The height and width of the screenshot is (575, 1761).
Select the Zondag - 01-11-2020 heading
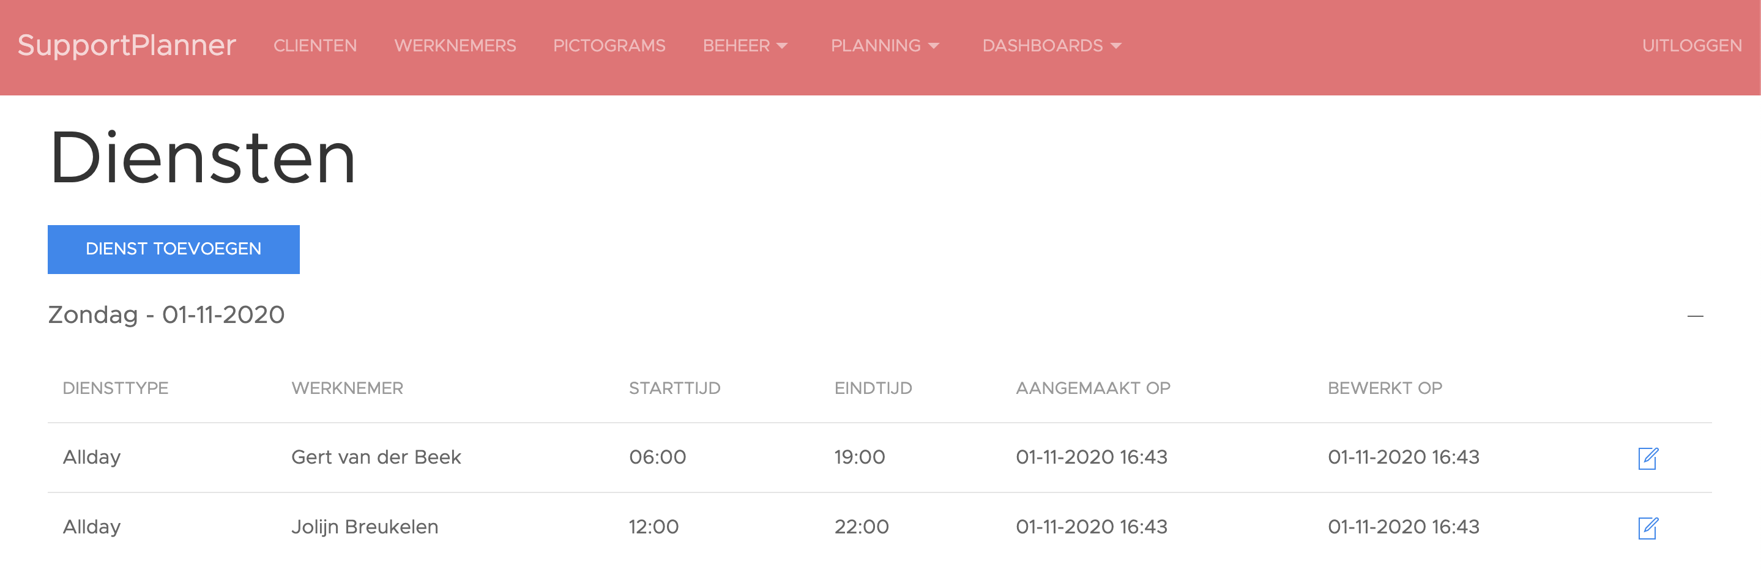coord(166,314)
